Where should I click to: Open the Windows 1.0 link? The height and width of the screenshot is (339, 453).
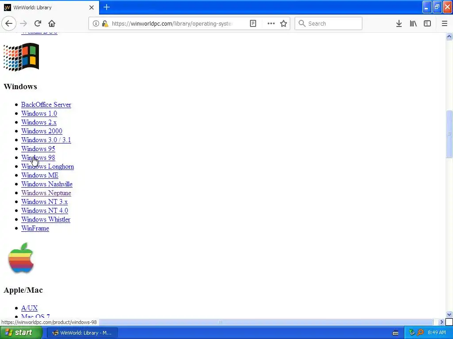click(x=39, y=113)
